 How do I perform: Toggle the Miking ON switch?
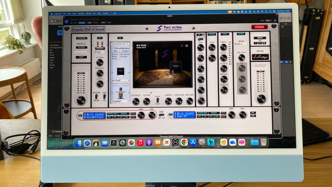[120, 38]
